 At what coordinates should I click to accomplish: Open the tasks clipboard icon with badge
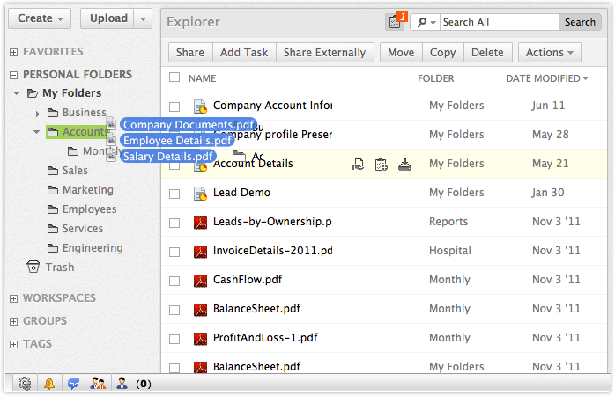(x=393, y=22)
